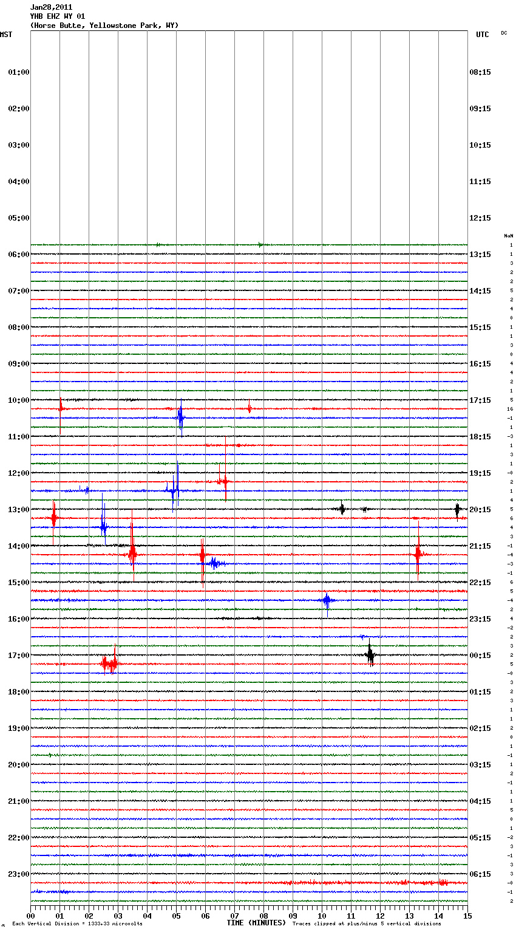The image size is (516, 932).
Task: Click minute 15 on the bottom axis
Action: [x=467, y=916]
